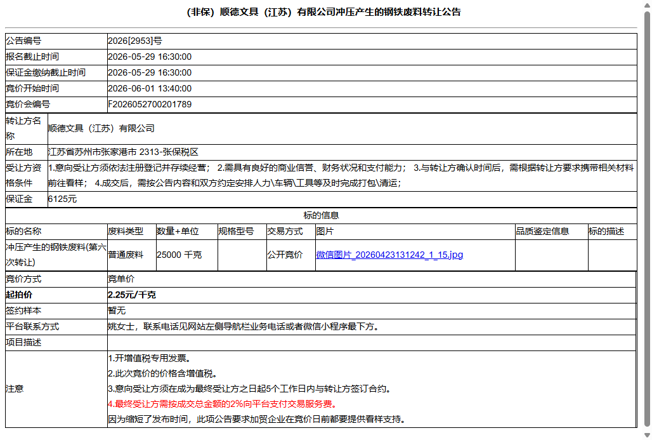Click the 注意 row label

(15, 389)
